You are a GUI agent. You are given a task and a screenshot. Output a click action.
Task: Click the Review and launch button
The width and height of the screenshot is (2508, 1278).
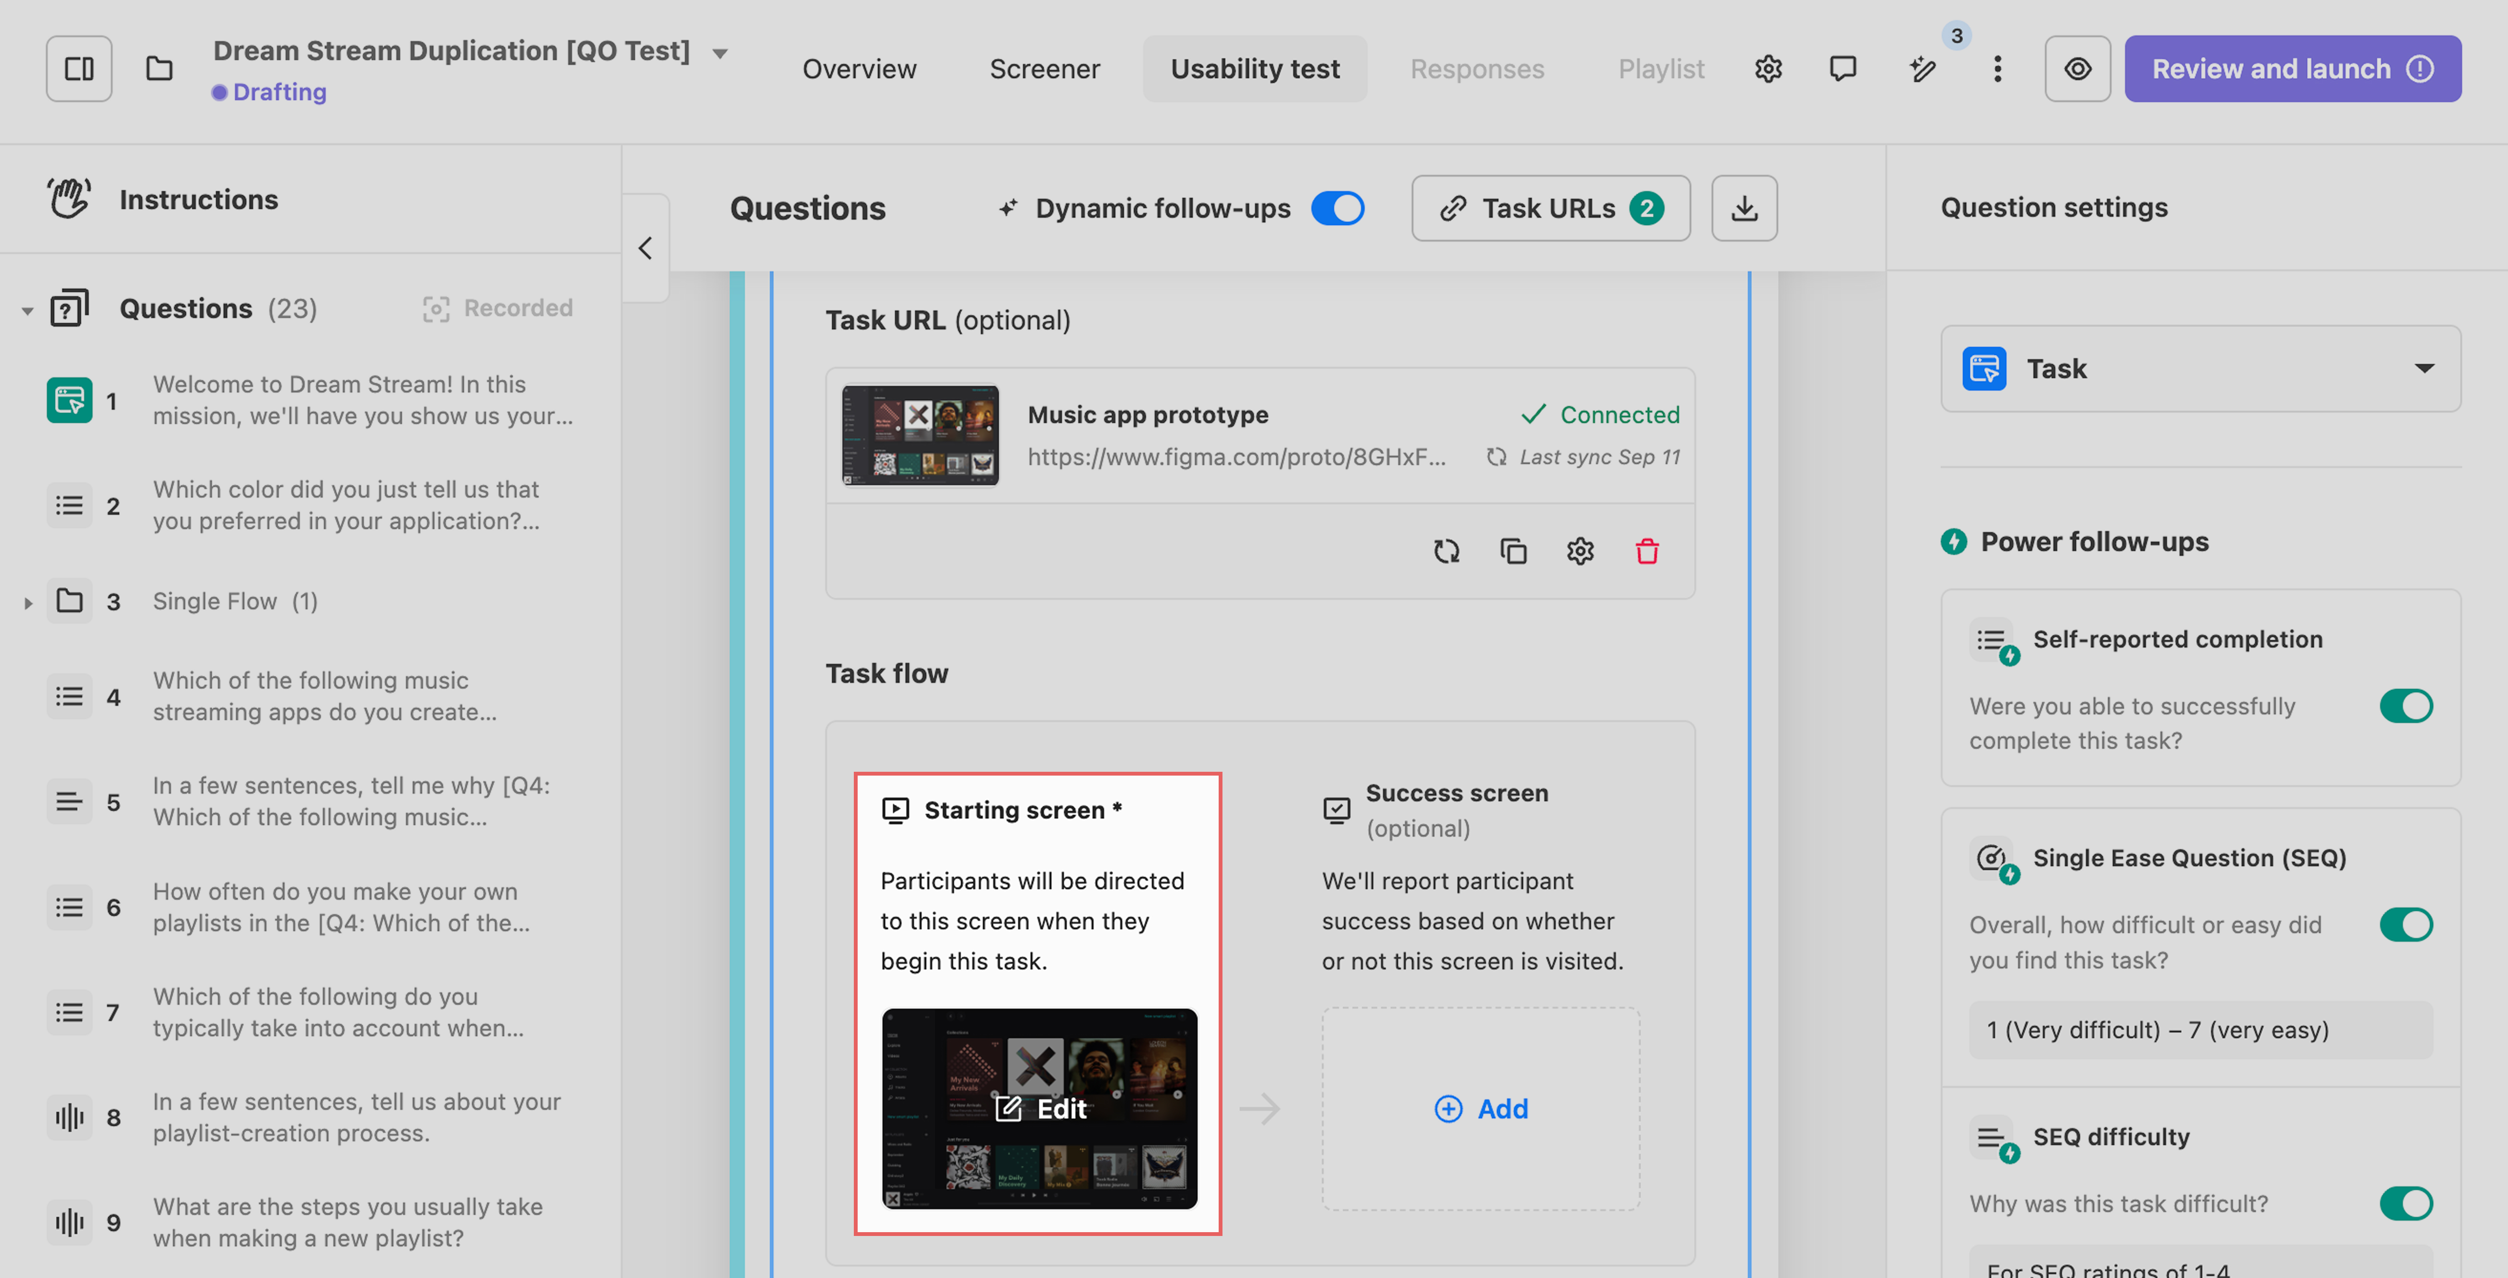click(2292, 68)
